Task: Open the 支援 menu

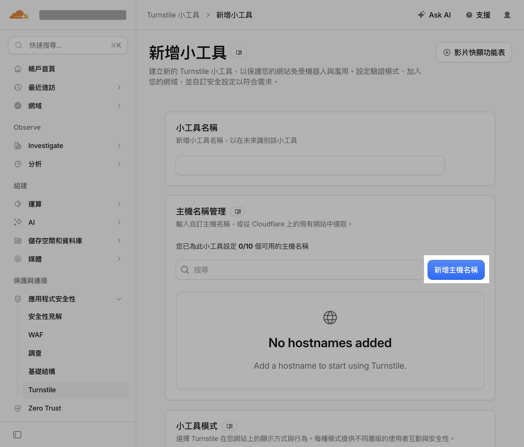Action: click(478, 15)
